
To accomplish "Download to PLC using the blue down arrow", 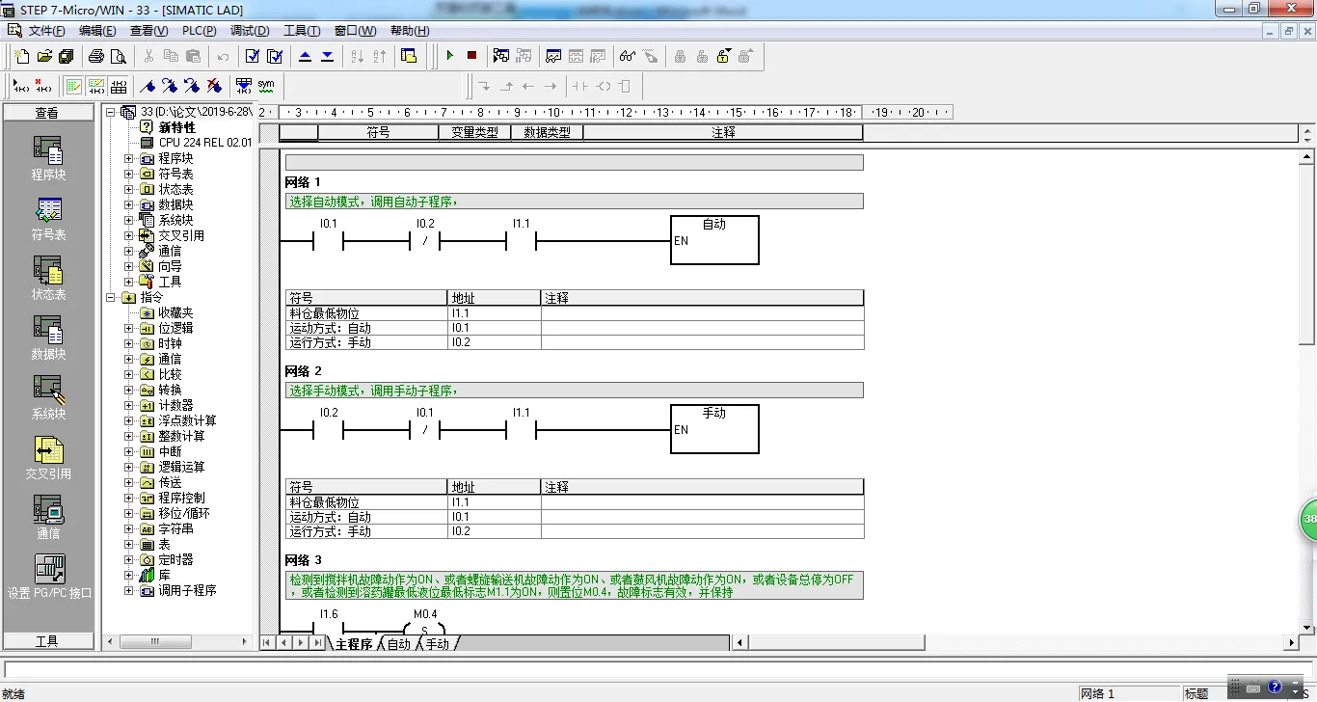I will tap(328, 56).
